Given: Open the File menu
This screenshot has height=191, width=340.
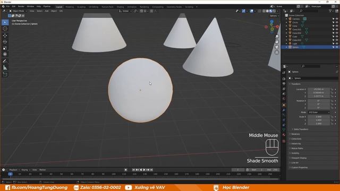Looking at the screenshot, I should pyautogui.click(x=8, y=6).
